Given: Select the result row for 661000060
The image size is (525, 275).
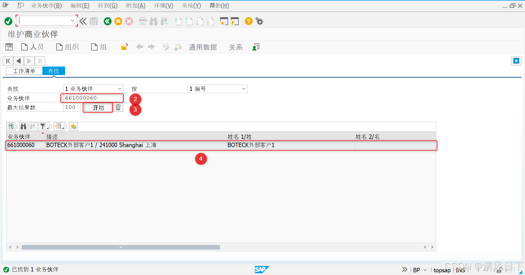Looking at the screenshot, I should click(137, 145).
